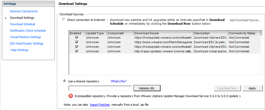Click Add Download Source link
265x110 pixels.
tap(245, 20)
